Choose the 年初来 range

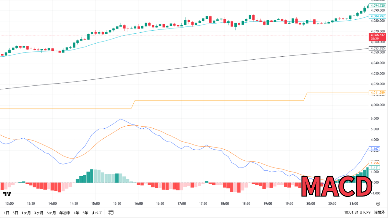[64, 213]
